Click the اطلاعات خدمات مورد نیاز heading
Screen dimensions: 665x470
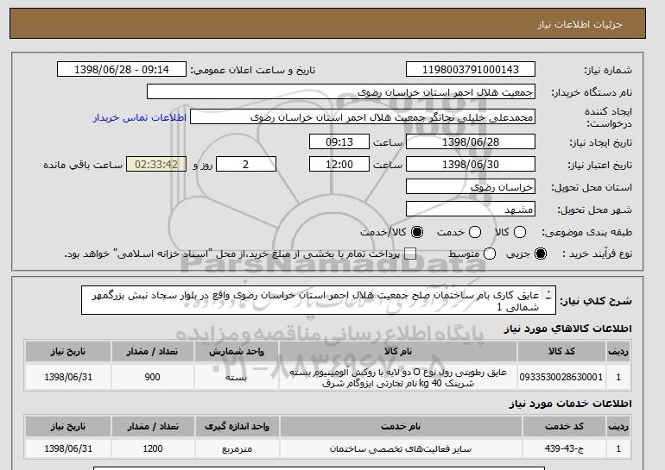click(x=570, y=404)
